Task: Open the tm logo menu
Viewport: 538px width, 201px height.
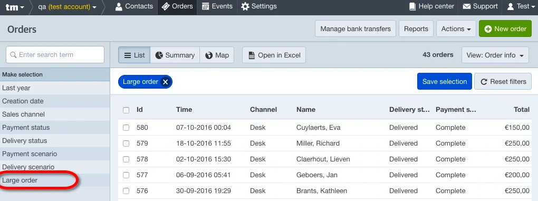Action: point(15,7)
